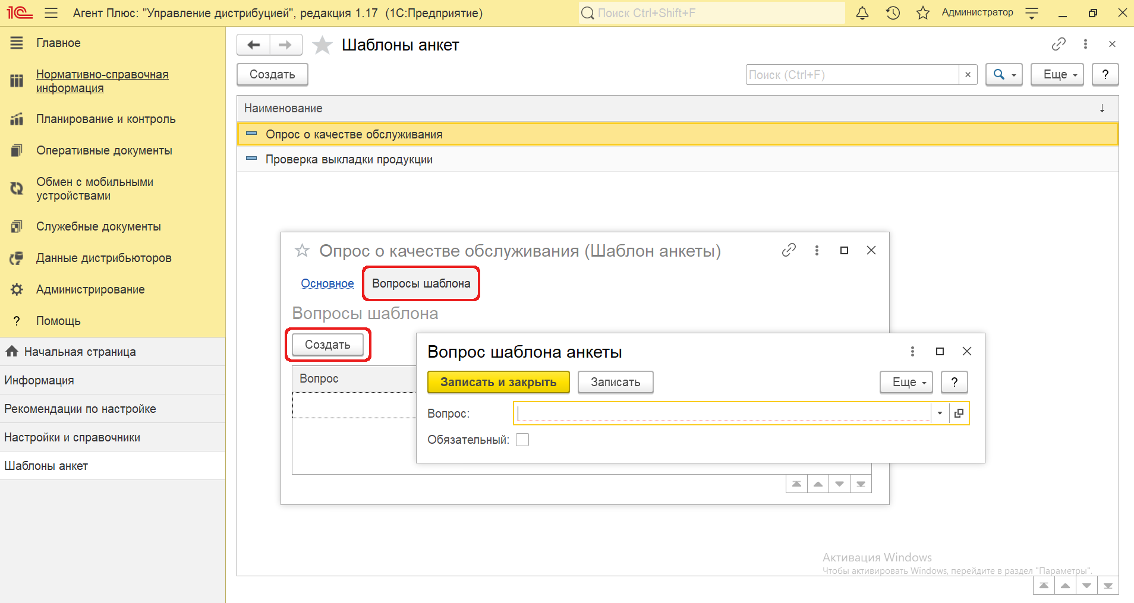
Task: Open Основное link in template form
Action: pos(327,283)
